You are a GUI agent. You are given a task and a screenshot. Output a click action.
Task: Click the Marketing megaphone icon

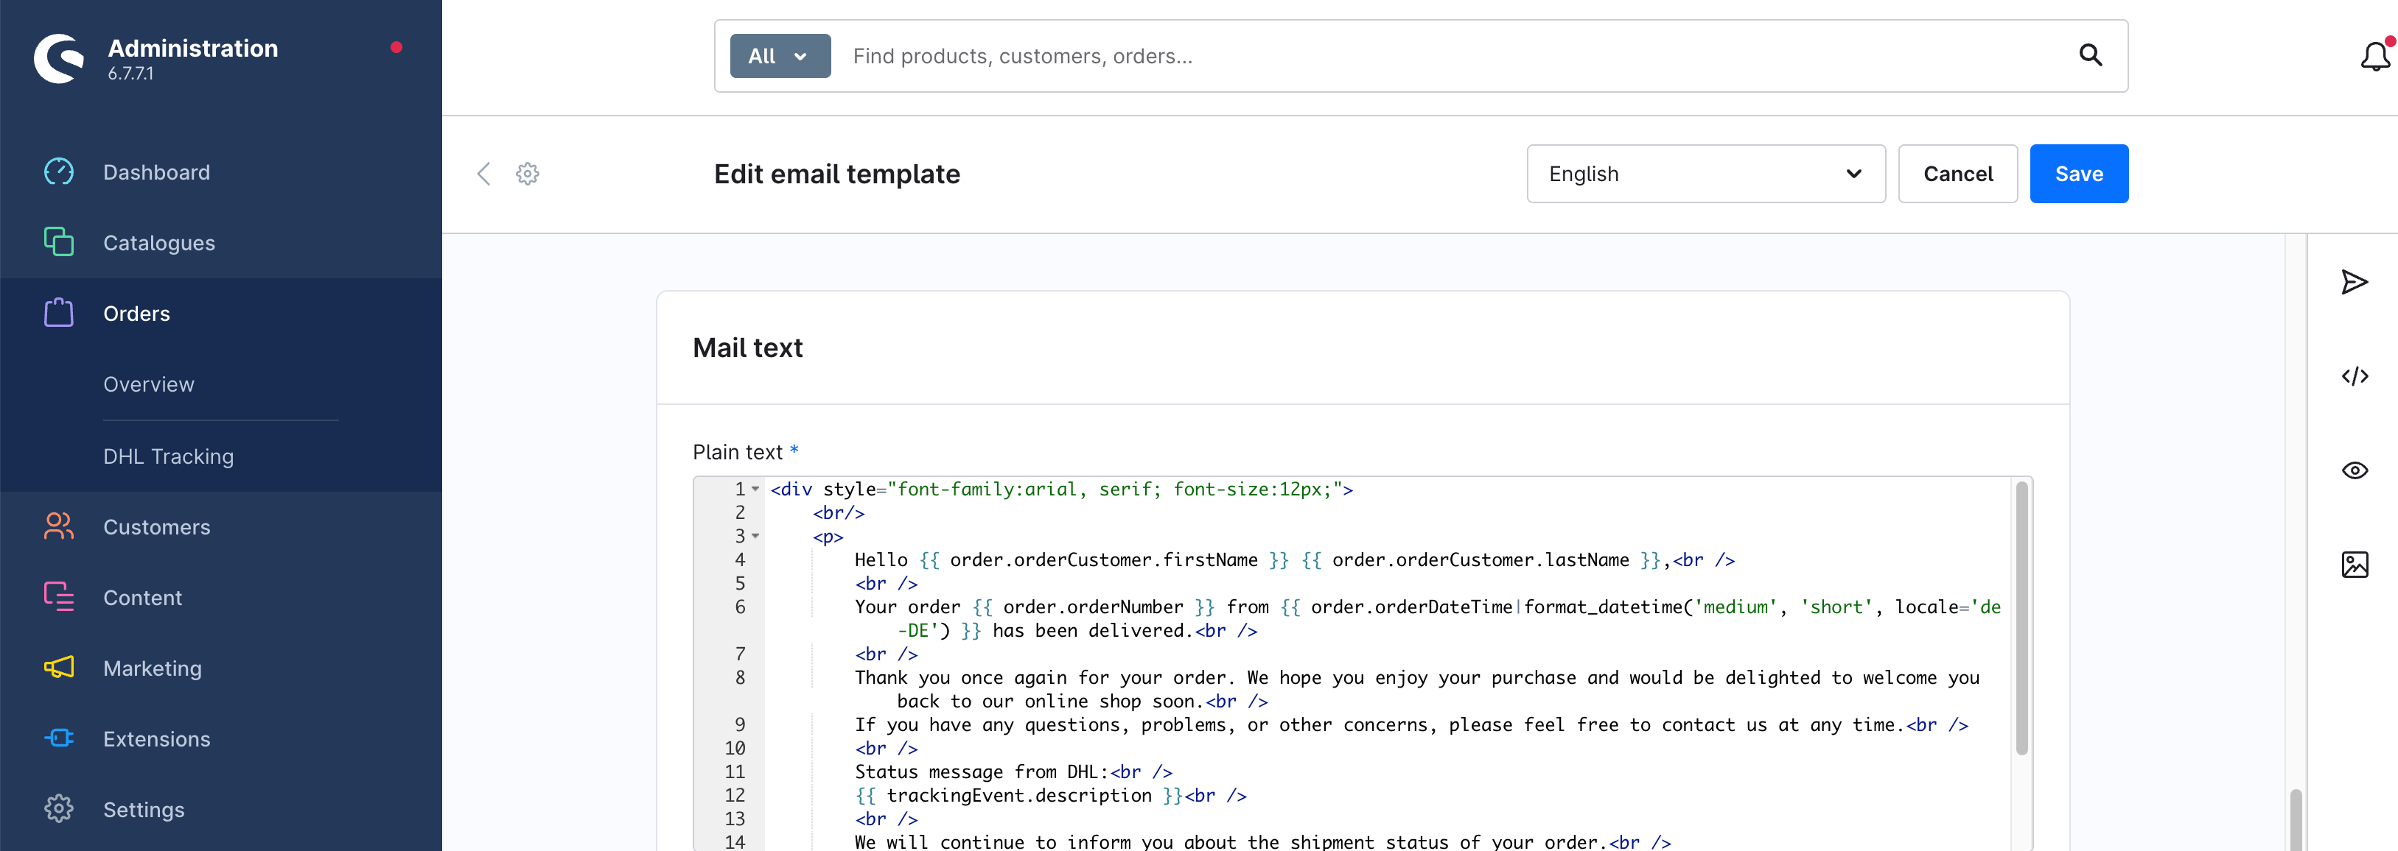point(59,668)
